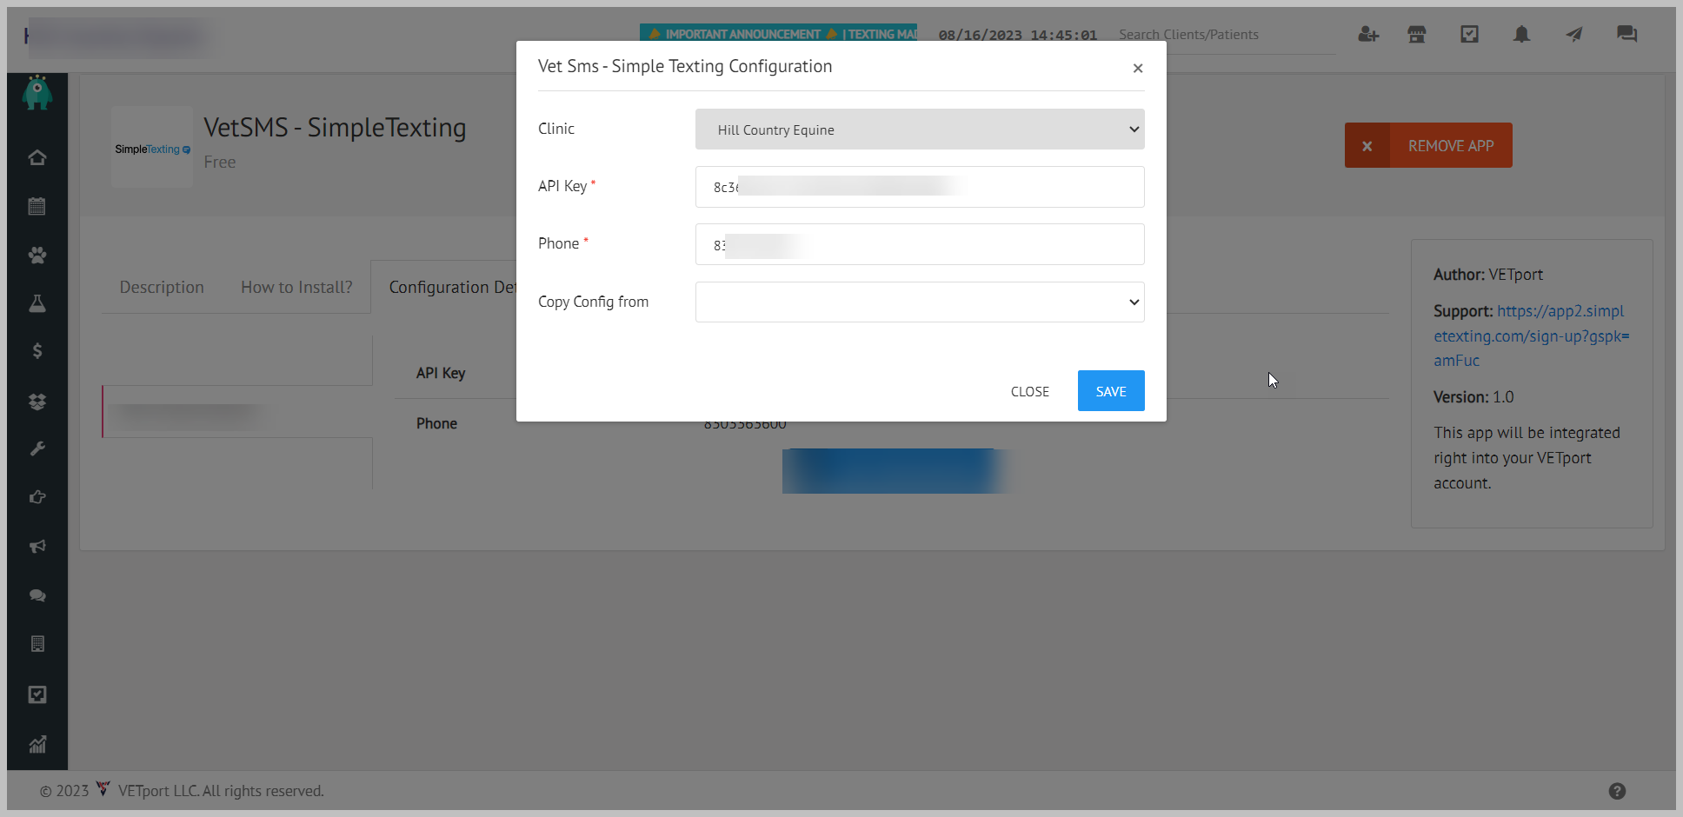The image size is (1683, 817).
Task: Open the notifications bell icon
Action: pos(1521,34)
